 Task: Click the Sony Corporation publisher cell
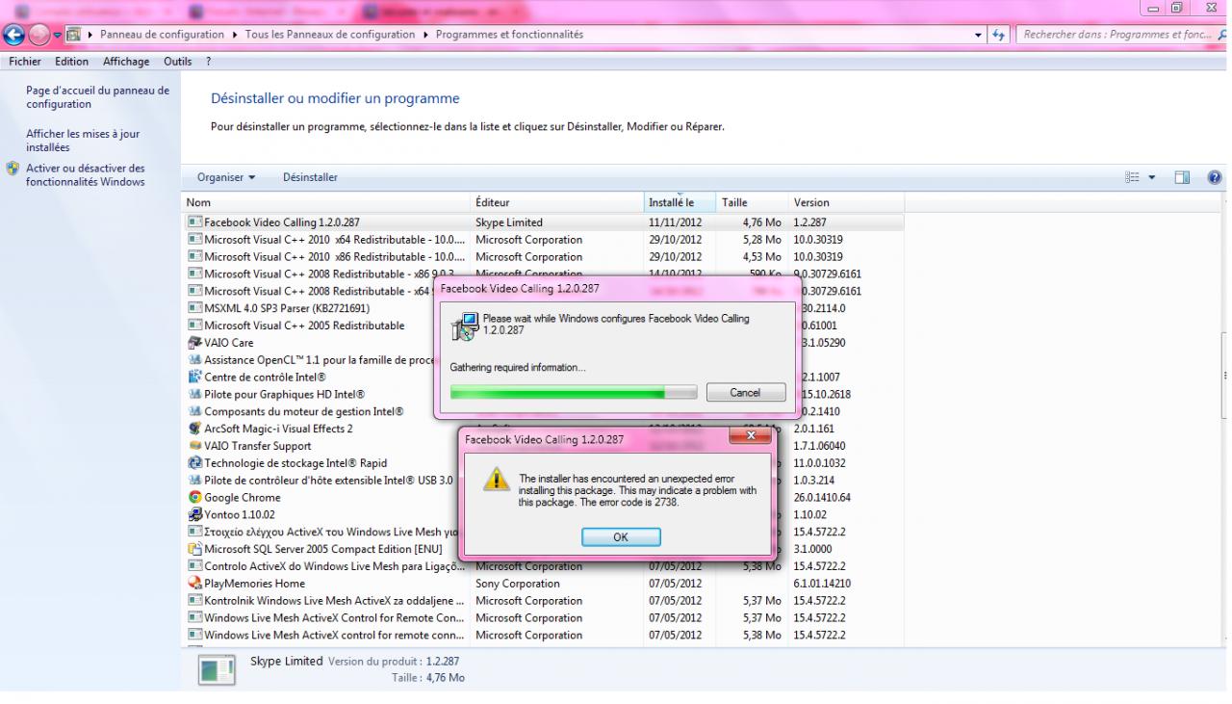[518, 584]
